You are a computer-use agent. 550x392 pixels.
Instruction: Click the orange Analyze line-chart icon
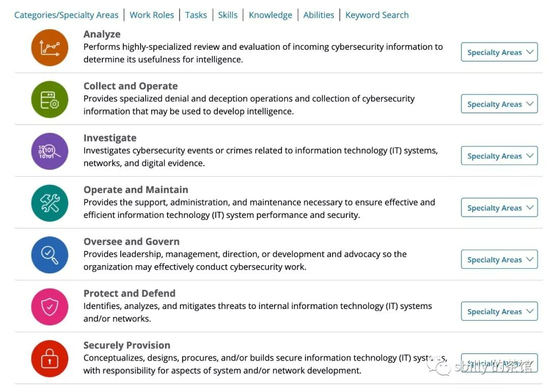click(x=49, y=47)
